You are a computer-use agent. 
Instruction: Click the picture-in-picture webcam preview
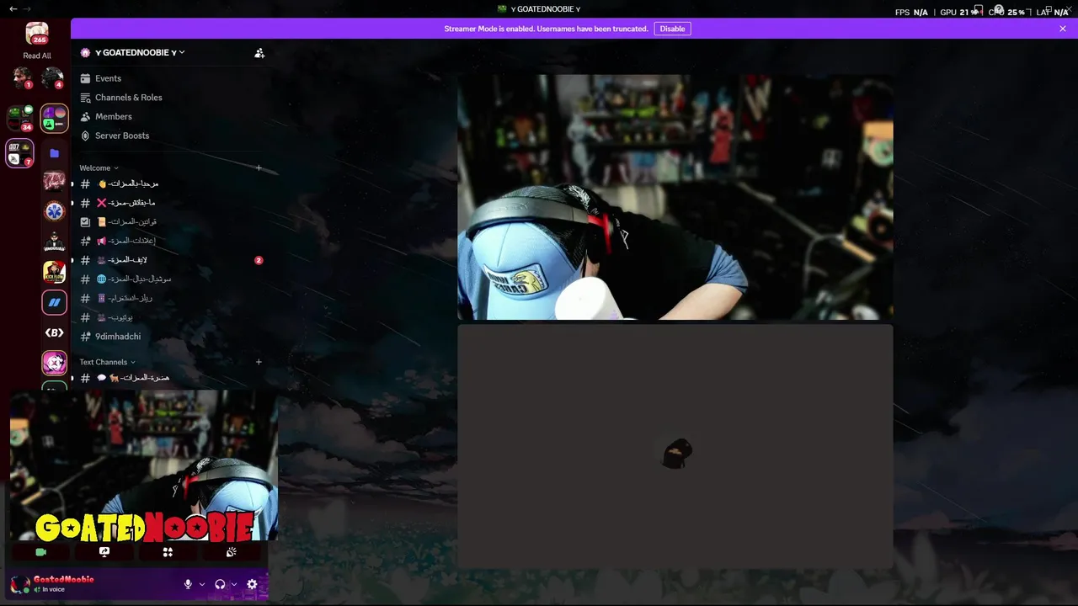click(x=144, y=465)
